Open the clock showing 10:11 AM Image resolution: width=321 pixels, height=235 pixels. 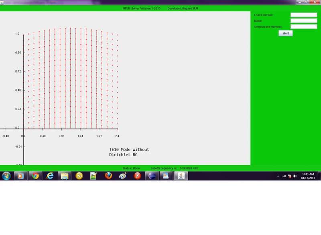[308, 176]
